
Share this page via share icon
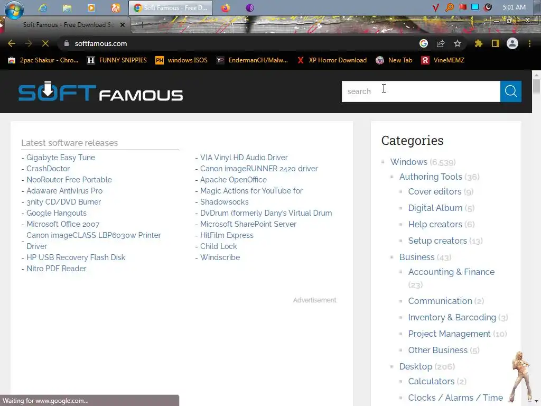(x=441, y=43)
